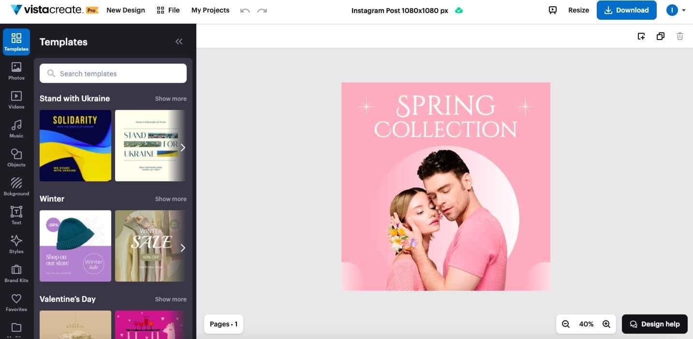
Task: Zoom in with the plus magnifier
Action: (x=606, y=324)
